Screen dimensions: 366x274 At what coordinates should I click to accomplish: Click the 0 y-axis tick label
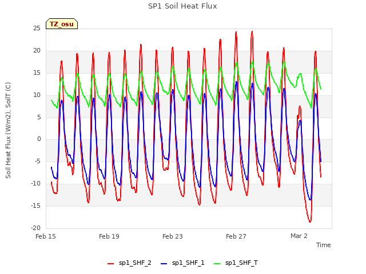point(39,139)
